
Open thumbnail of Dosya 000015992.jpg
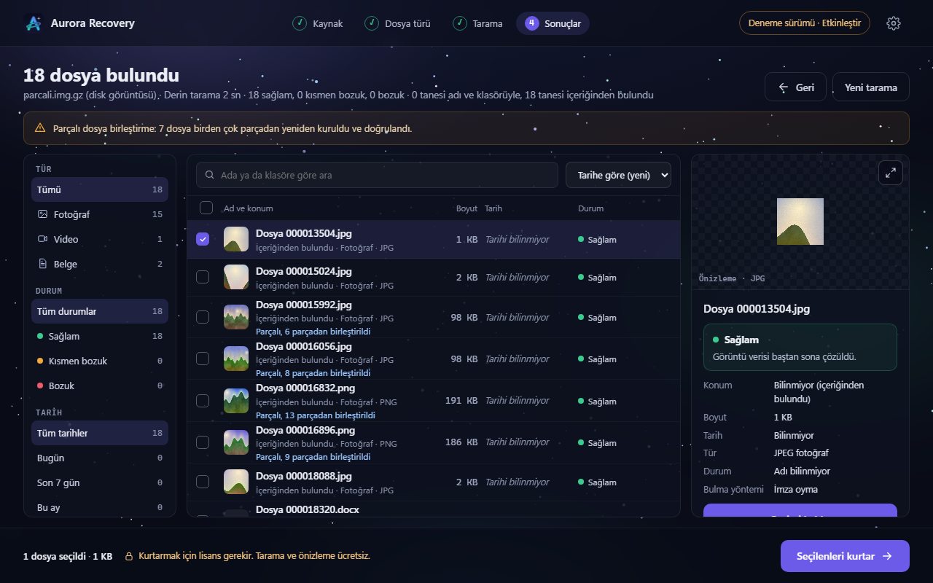[x=236, y=317]
